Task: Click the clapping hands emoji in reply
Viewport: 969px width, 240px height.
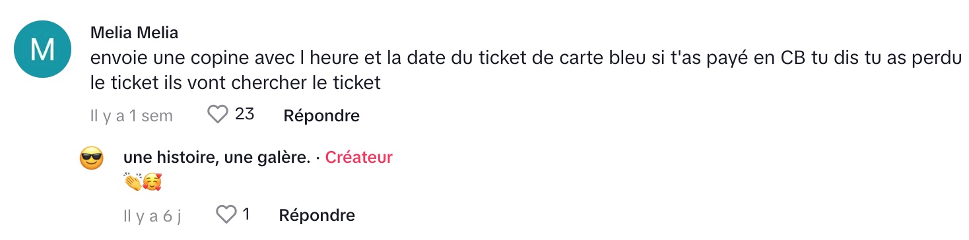Action: [133, 181]
